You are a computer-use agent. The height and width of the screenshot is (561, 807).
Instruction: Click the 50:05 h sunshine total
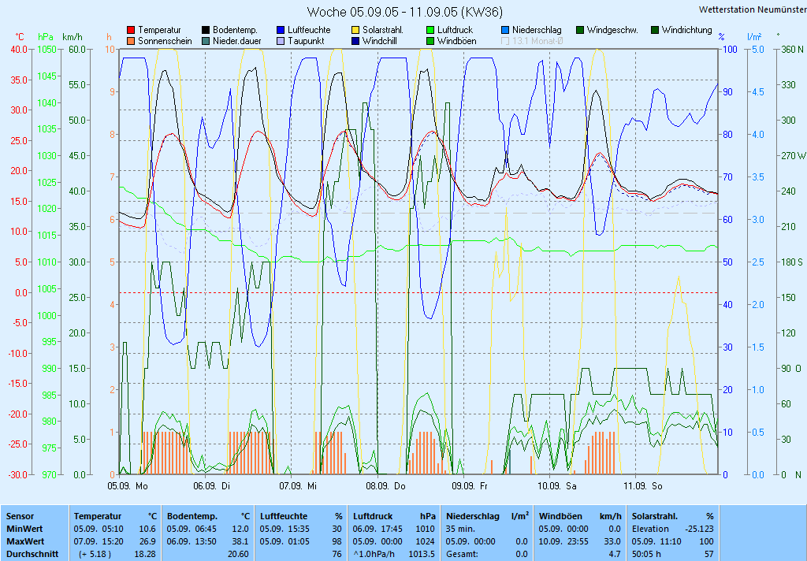646,555
